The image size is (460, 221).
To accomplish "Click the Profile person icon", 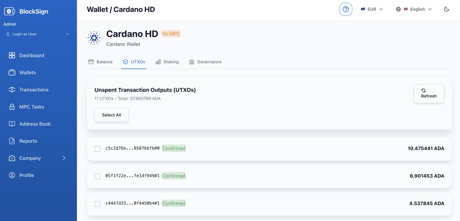I will (x=12, y=175).
